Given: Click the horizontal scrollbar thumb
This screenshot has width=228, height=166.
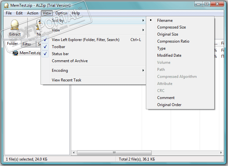Looking at the screenshot, I should [x=114, y=153].
